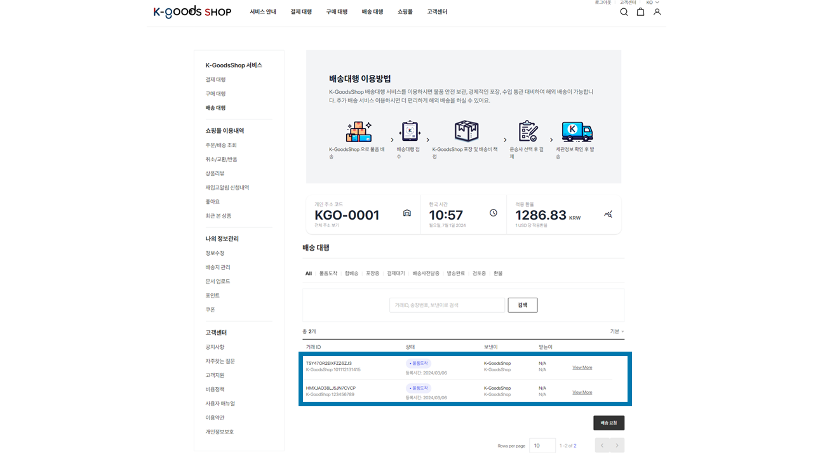Open the KO language dropdown
813x457 pixels.
pyautogui.click(x=652, y=3)
